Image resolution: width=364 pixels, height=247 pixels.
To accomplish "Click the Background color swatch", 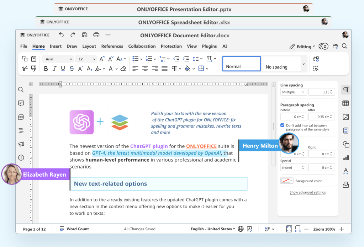I will pos(286,181).
